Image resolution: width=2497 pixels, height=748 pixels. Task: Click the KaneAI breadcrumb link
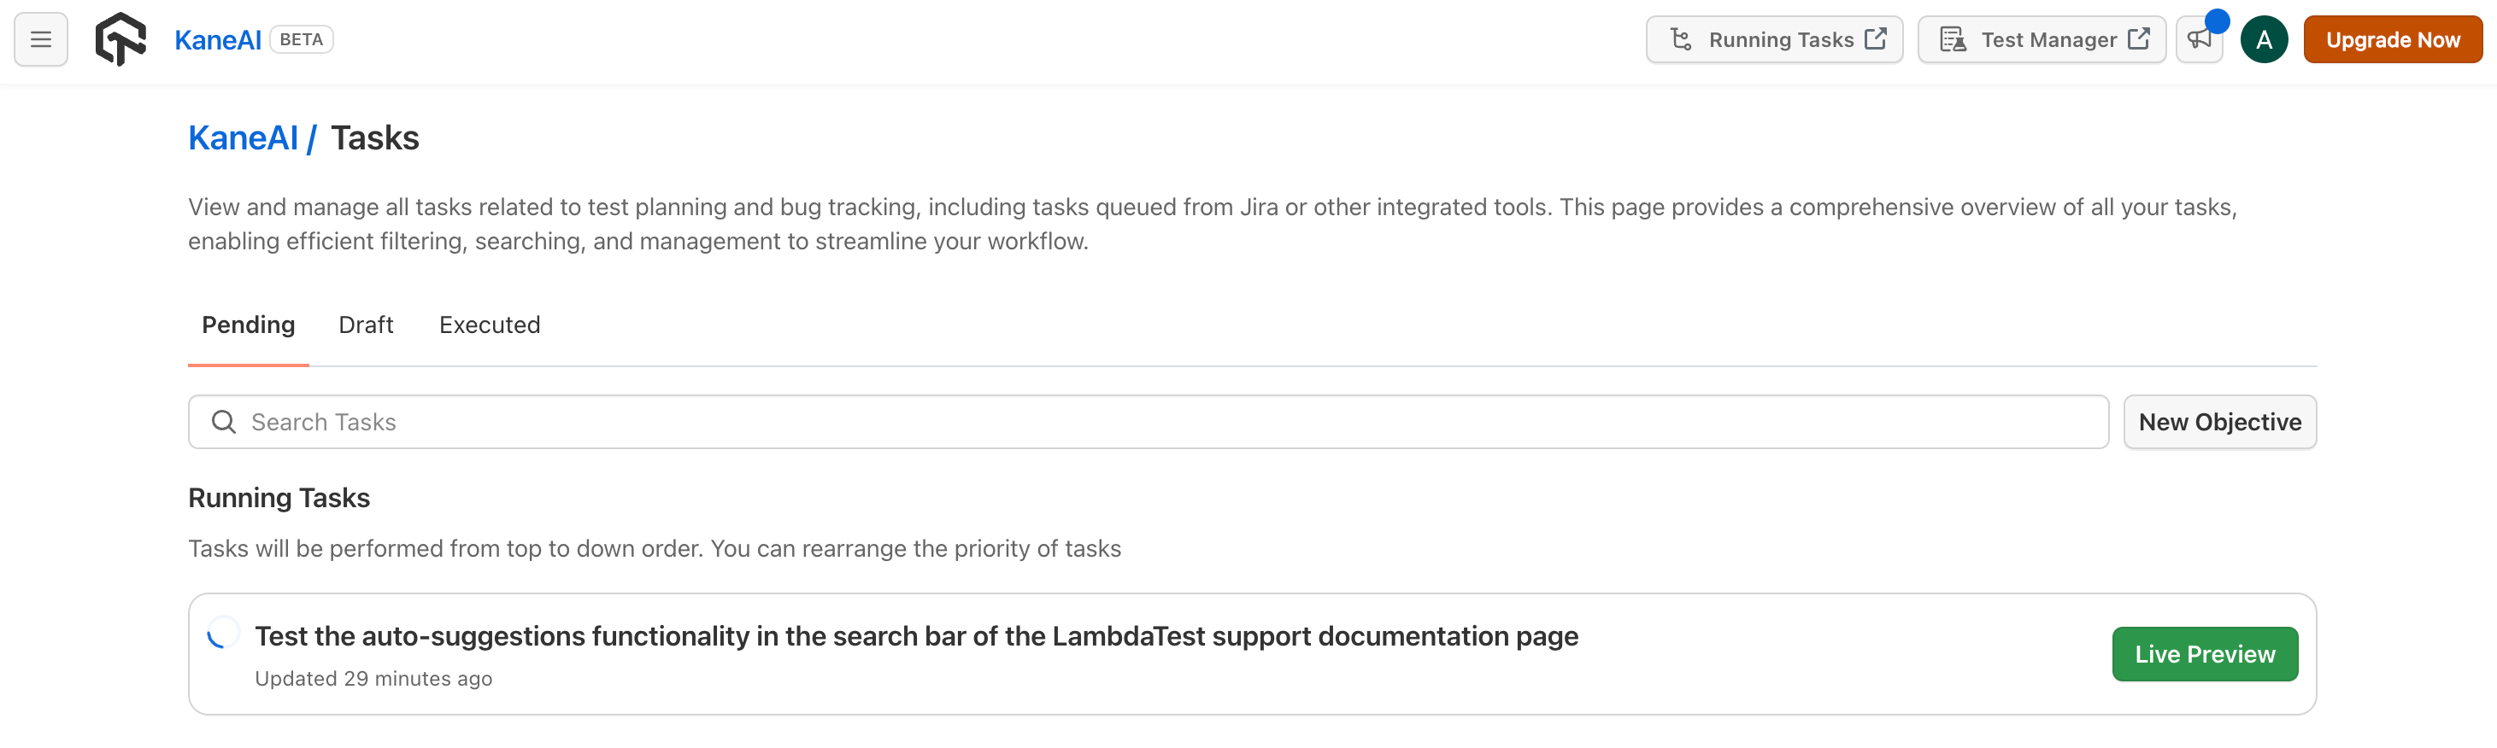pos(243,137)
